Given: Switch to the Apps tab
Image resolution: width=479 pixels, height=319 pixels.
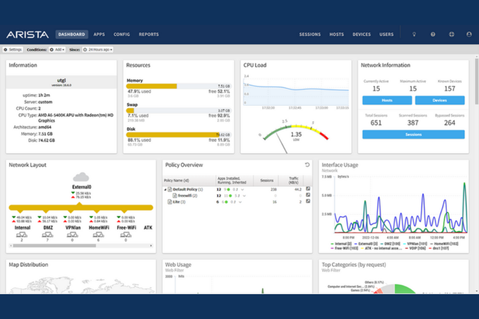Looking at the screenshot, I should (x=99, y=34).
